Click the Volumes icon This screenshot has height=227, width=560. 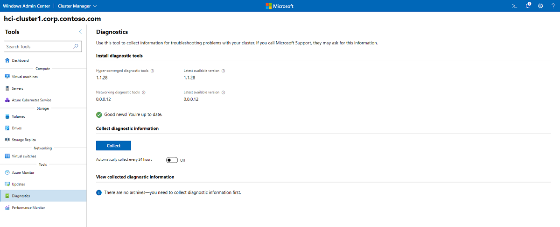pyautogui.click(x=7, y=116)
